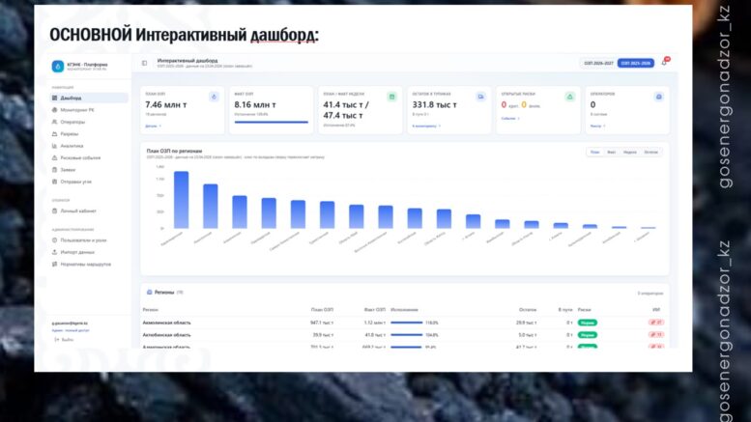Open События link on open risks card
The height and width of the screenshot is (422, 751).
[x=510, y=119]
